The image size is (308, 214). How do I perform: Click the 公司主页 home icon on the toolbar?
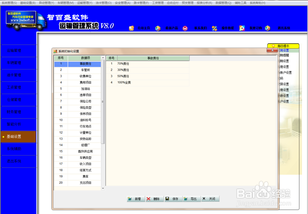click(131, 28)
